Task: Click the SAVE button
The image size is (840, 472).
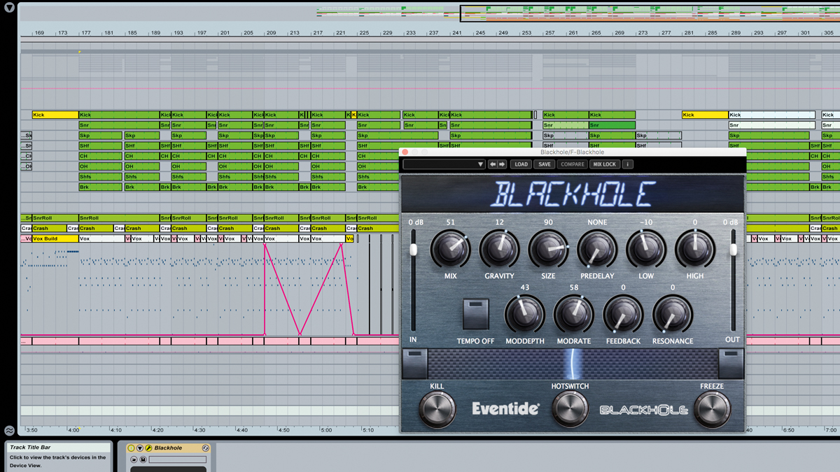Action: [x=544, y=164]
